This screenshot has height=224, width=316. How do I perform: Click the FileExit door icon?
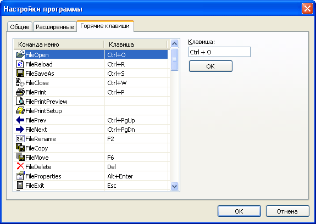tap(20, 185)
